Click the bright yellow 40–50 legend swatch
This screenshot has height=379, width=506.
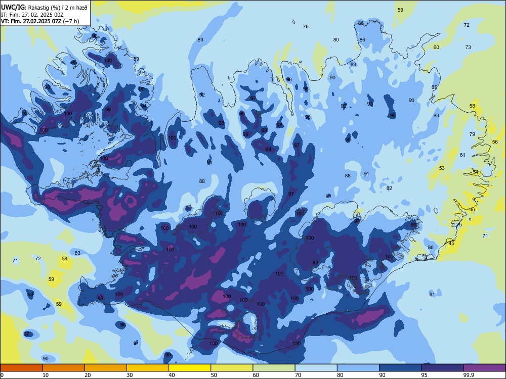point(190,368)
